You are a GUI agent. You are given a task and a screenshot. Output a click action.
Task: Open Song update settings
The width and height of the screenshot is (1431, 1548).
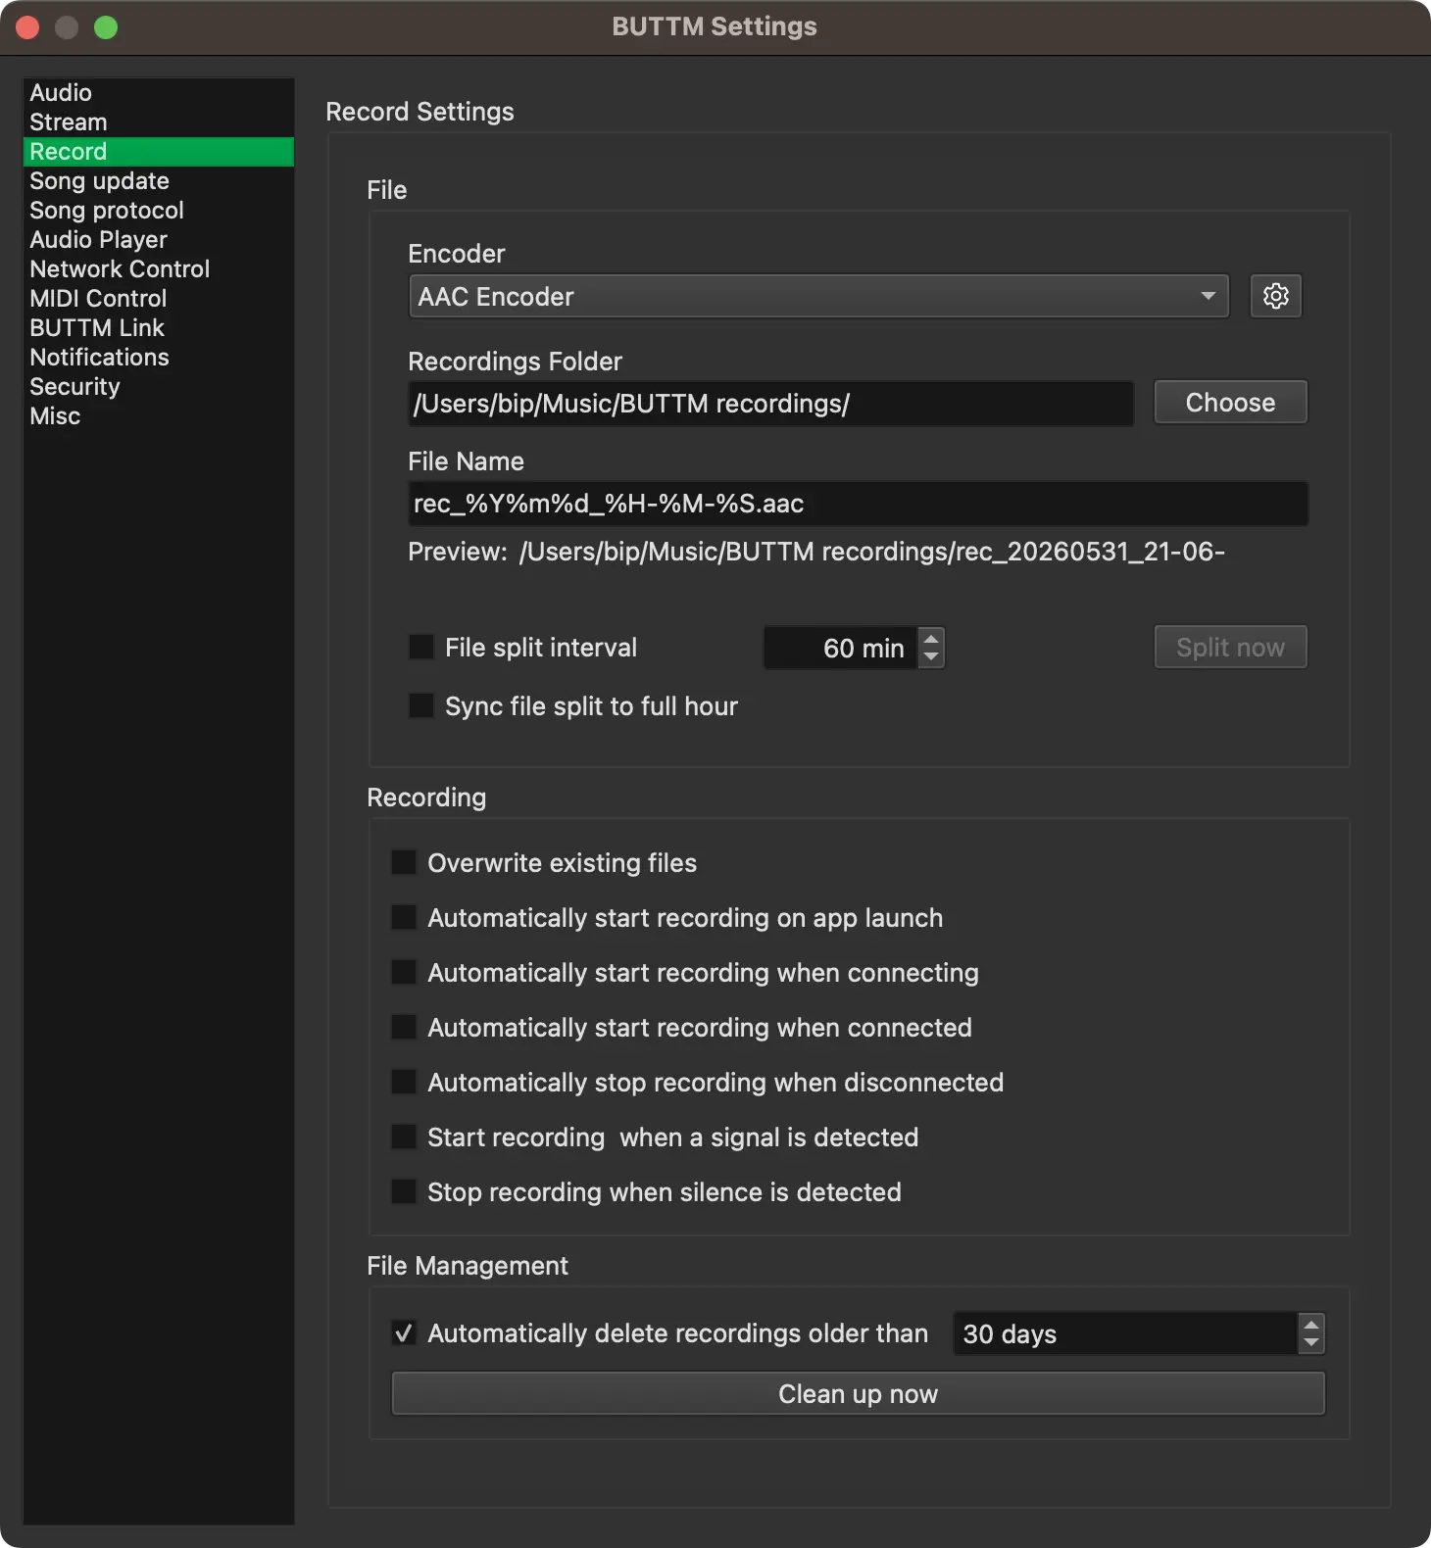coord(159,181)
